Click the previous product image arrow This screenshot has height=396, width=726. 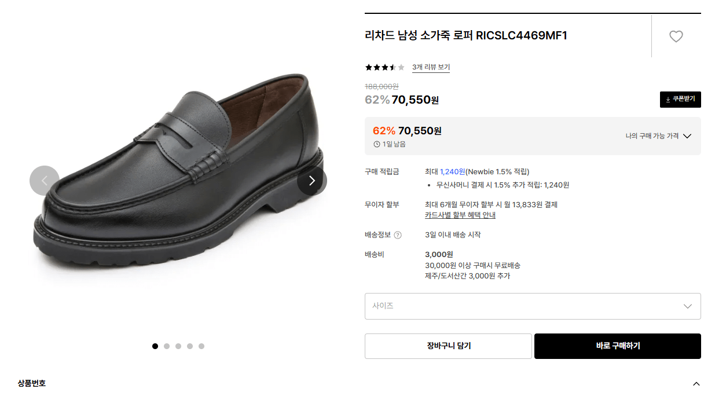click(x=43, y=180)
